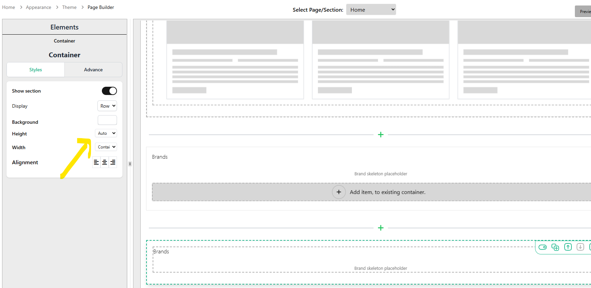Open the Width dropdown
The image size is (591, 288).
[x=106, y=147]
